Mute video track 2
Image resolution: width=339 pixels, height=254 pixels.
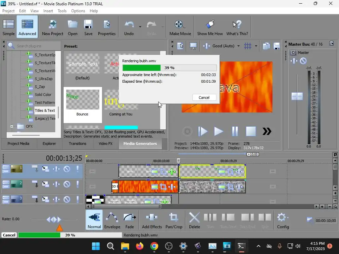point(67,184)
